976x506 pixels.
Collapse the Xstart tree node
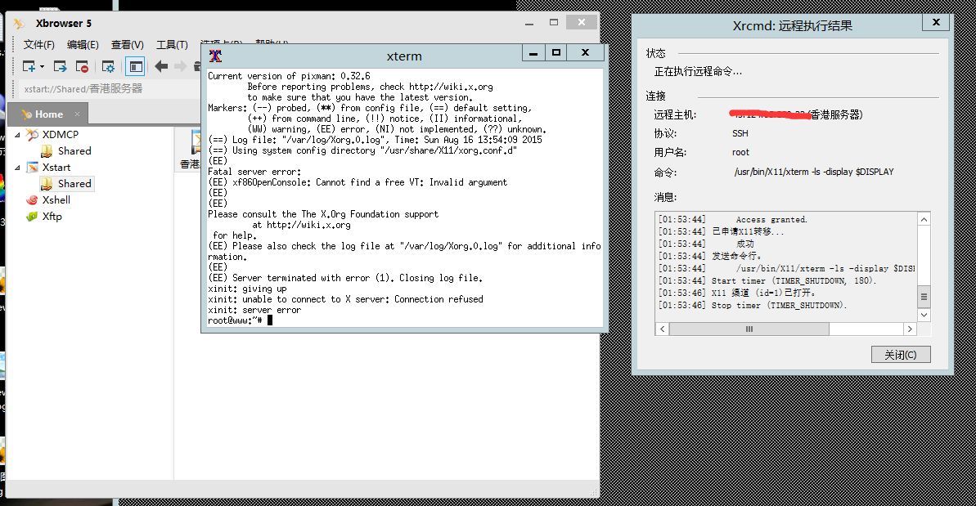click(x=17, y=168)
